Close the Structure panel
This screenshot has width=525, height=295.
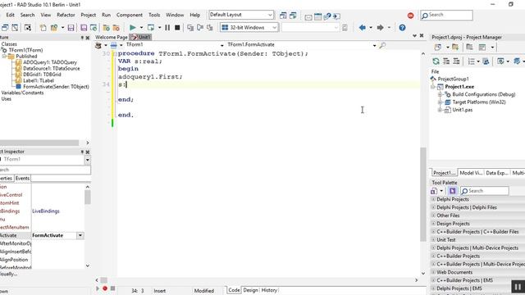[88, 38]
